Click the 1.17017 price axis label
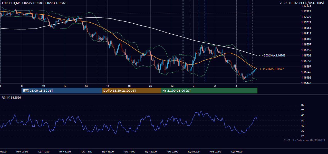Viewport: 328px width, 154px height. tap(306, 22)
